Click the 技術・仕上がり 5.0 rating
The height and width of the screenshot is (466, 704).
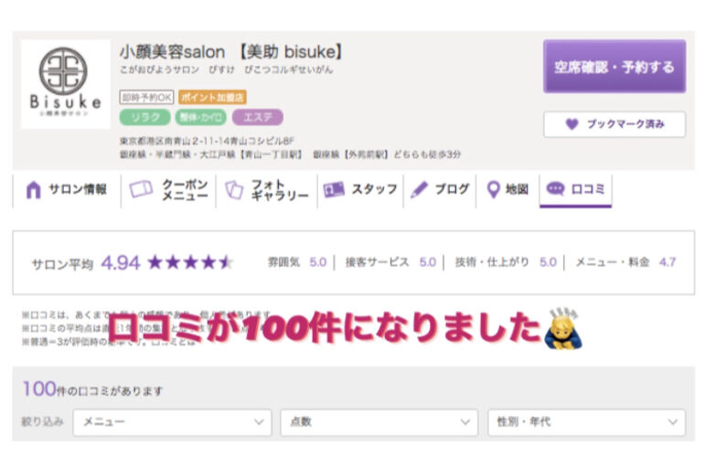pyautogui.click(x=506, y=262)
